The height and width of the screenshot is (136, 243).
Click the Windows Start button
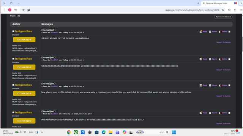[174, 132]
